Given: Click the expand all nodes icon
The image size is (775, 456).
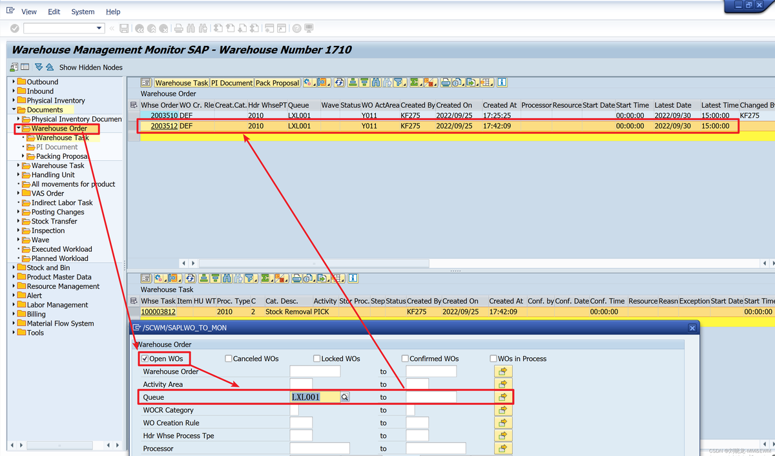Looking at the screenshot, I should (39, 67).
